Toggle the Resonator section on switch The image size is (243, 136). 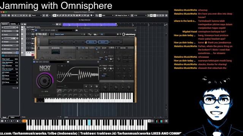tap(39, 48)
